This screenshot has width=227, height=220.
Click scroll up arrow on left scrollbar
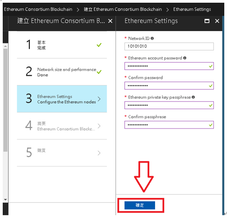[x=5, y=46]
